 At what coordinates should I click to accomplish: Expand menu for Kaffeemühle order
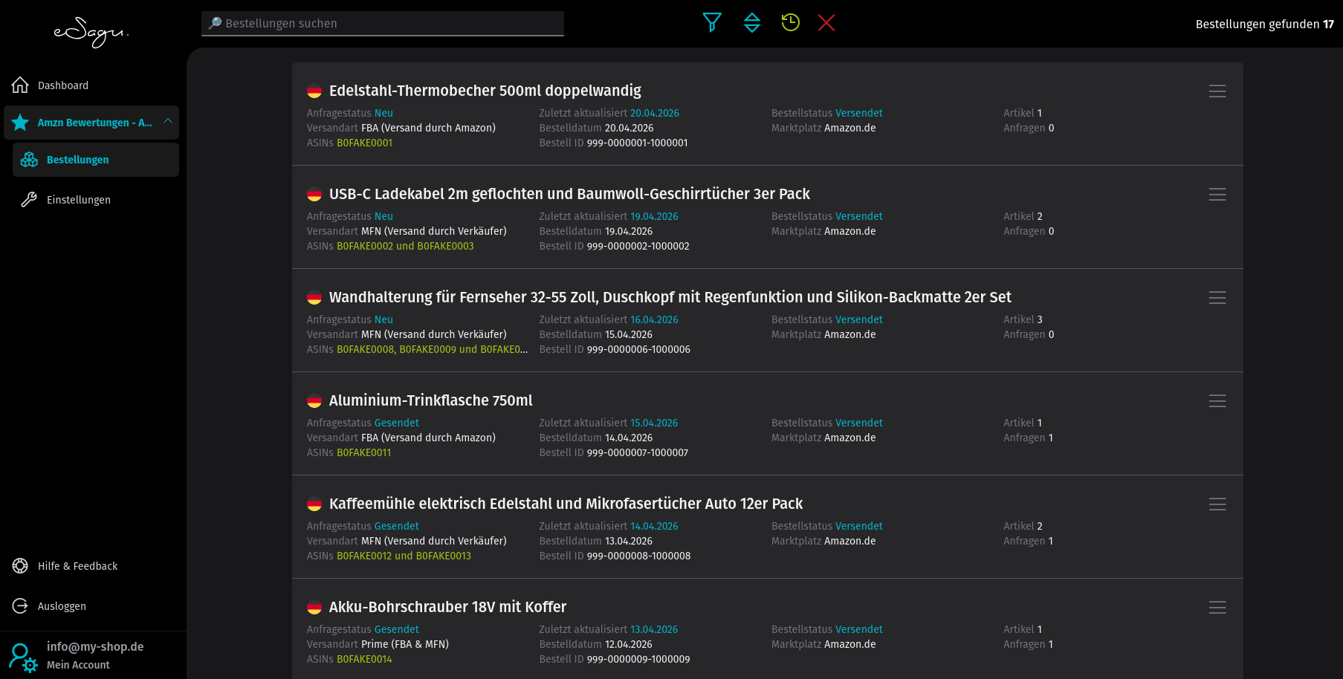1217,504
